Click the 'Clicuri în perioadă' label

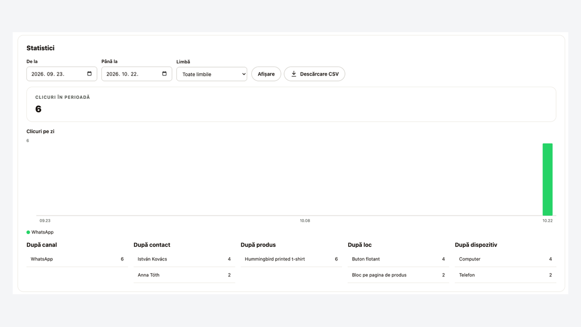pyautogui.click(x=63, y=97)
